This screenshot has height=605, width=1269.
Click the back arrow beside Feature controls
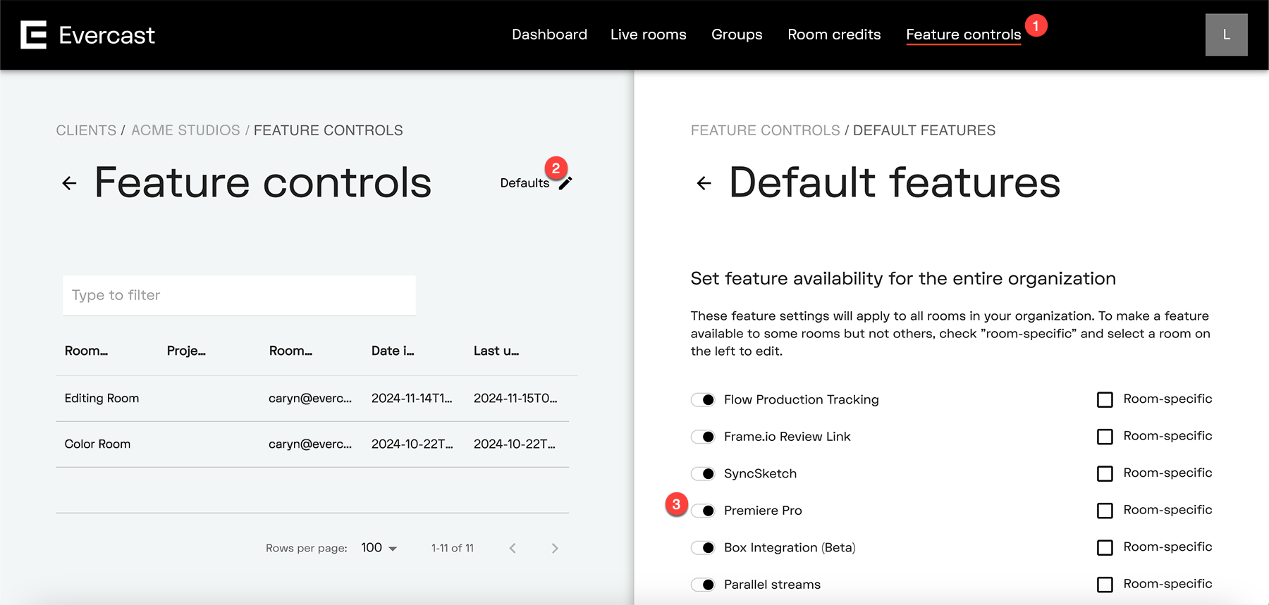click(69, 183)
